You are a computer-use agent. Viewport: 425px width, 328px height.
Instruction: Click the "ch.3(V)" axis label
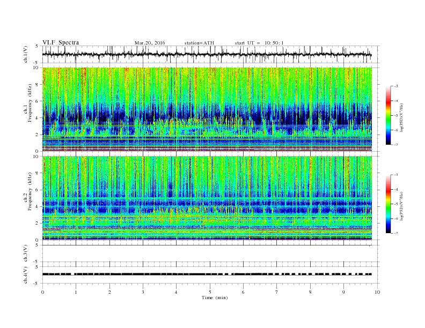tap(26, 254)
